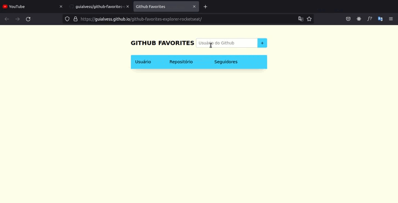Image resolution: width=398 pixels, height=203 pixels.
Task: Open the Pocket save icon
Action: 349,19
